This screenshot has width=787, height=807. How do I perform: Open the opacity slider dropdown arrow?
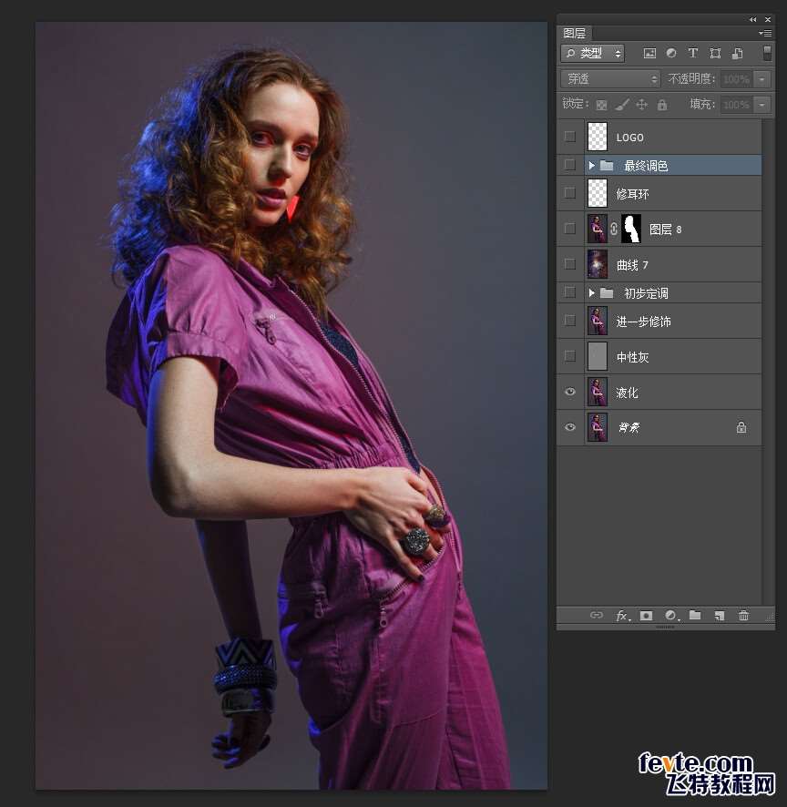tap(762, 79)
